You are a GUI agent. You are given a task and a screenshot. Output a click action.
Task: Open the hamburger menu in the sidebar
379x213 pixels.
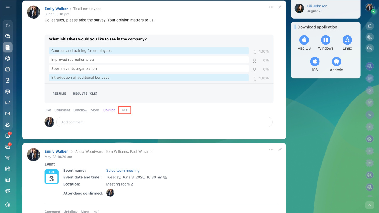point(8,8)
